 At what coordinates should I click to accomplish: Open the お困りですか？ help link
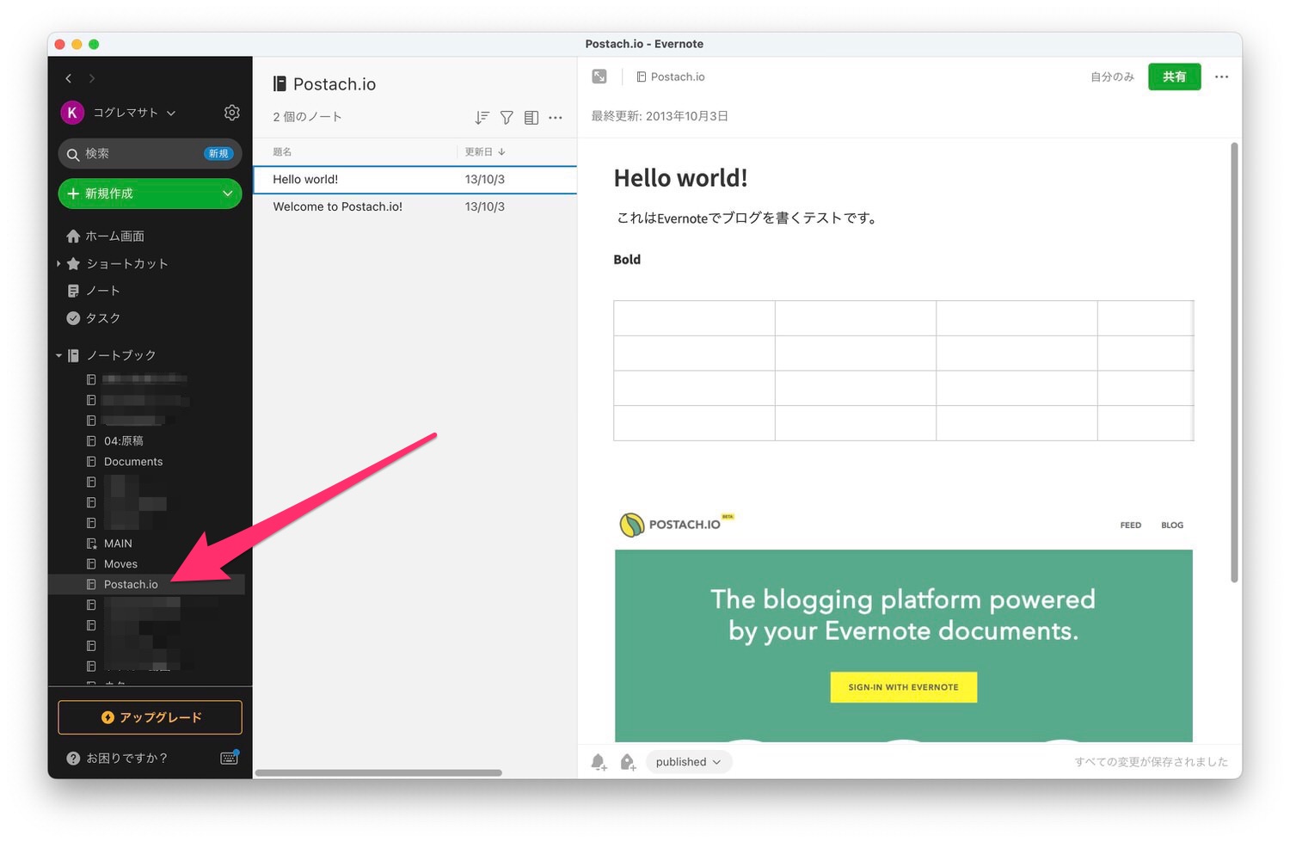(126, 759)
